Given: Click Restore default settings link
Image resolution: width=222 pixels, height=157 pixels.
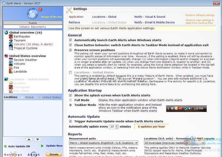Looking at the screenshot, I should [x=200, y=15].
